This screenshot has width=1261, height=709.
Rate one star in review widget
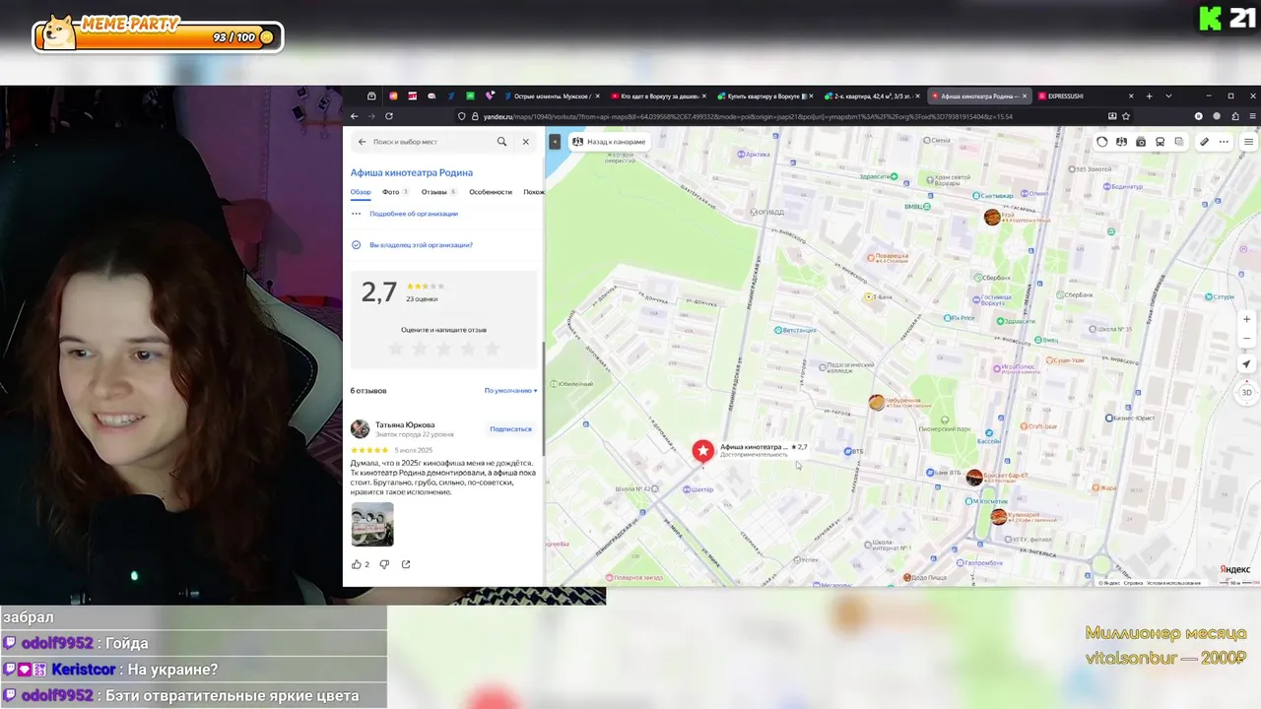[396, 349]
